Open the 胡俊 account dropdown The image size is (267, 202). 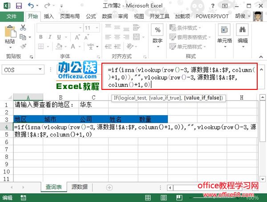pos(243,16)
